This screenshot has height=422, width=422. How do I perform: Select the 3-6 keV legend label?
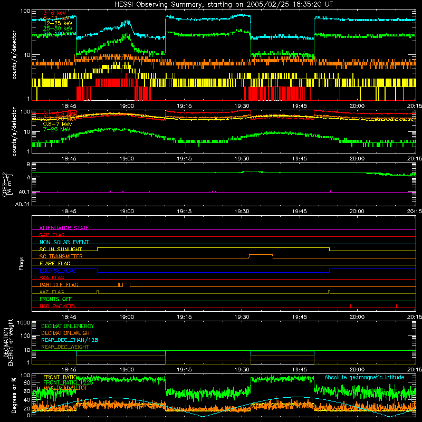(x=54, y=13)
